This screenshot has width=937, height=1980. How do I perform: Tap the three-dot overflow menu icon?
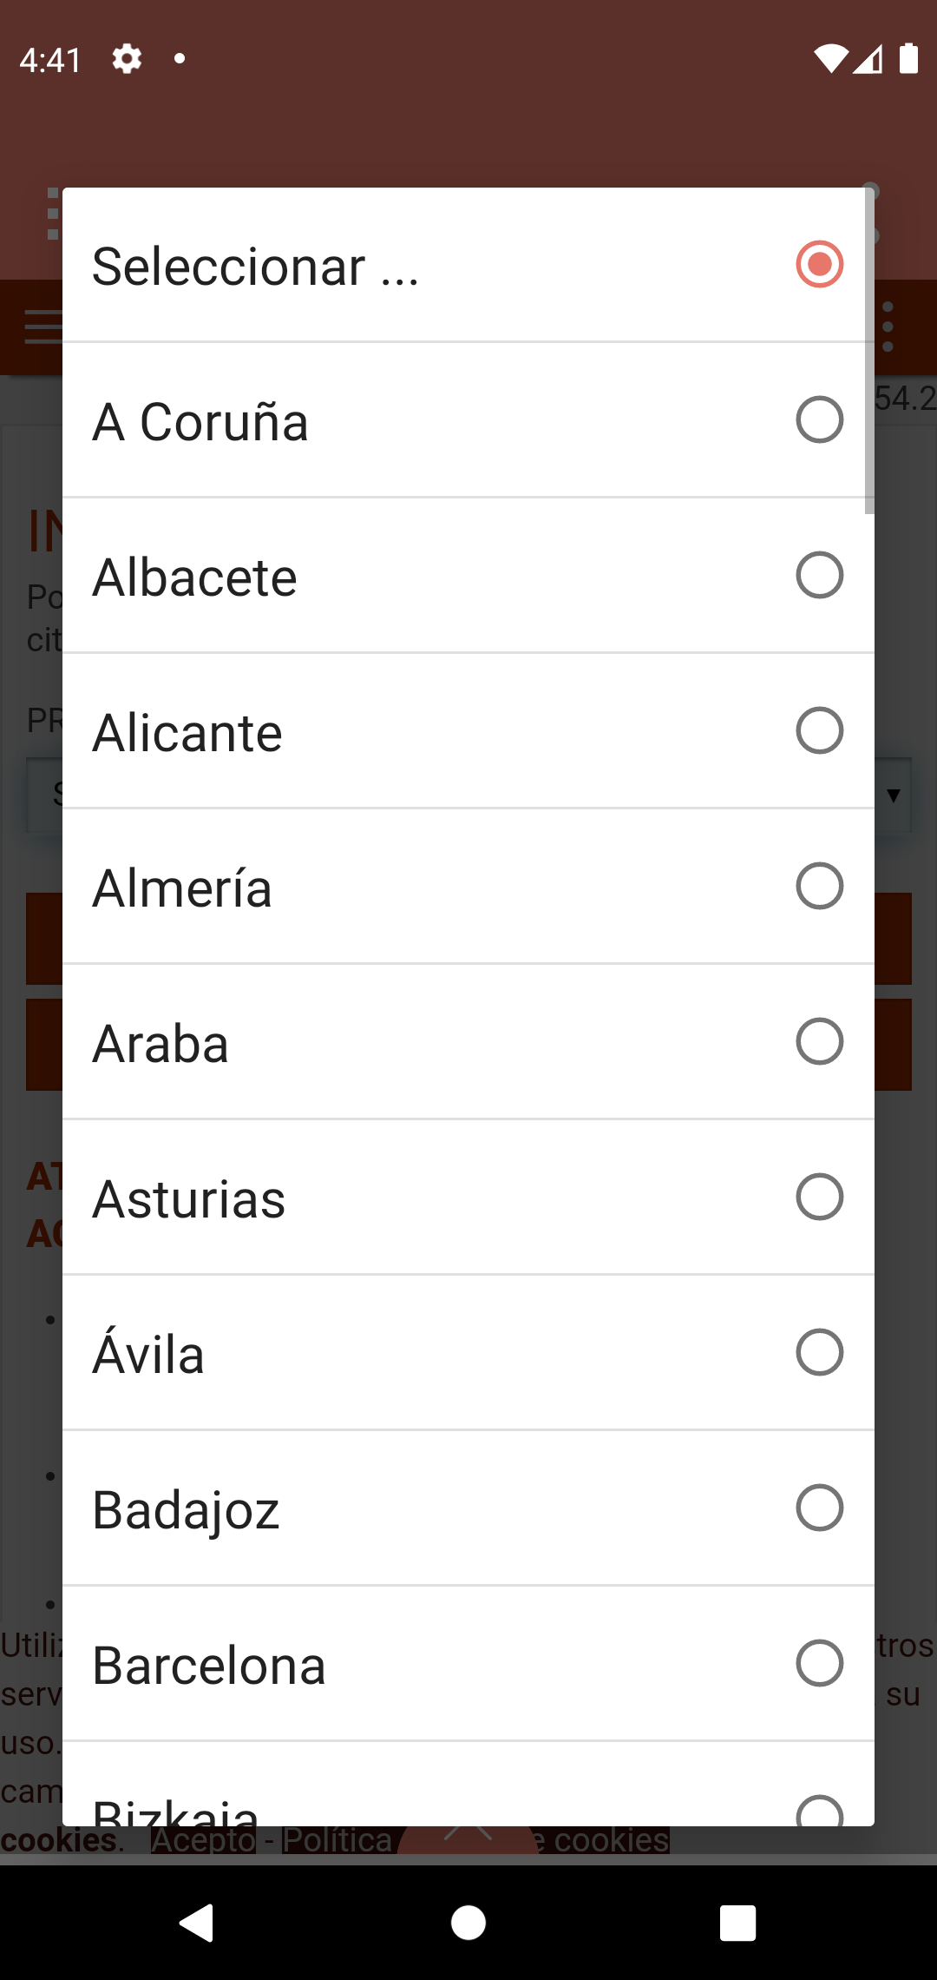coord(888,327)
